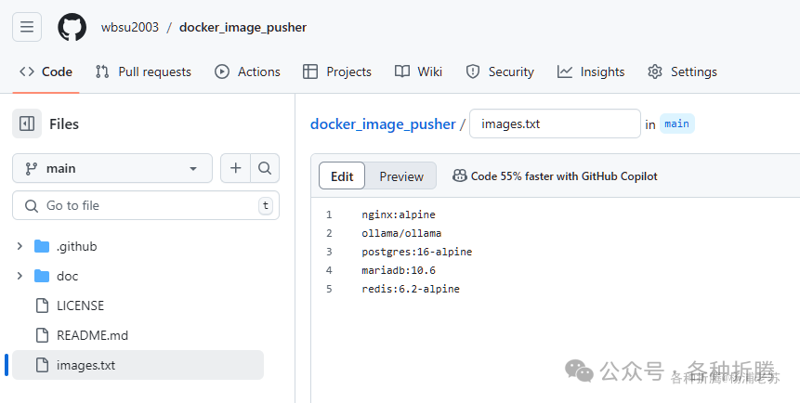Focus the Go to file search field
Screen dimensions: 800x403
click(x=146, y=205)
